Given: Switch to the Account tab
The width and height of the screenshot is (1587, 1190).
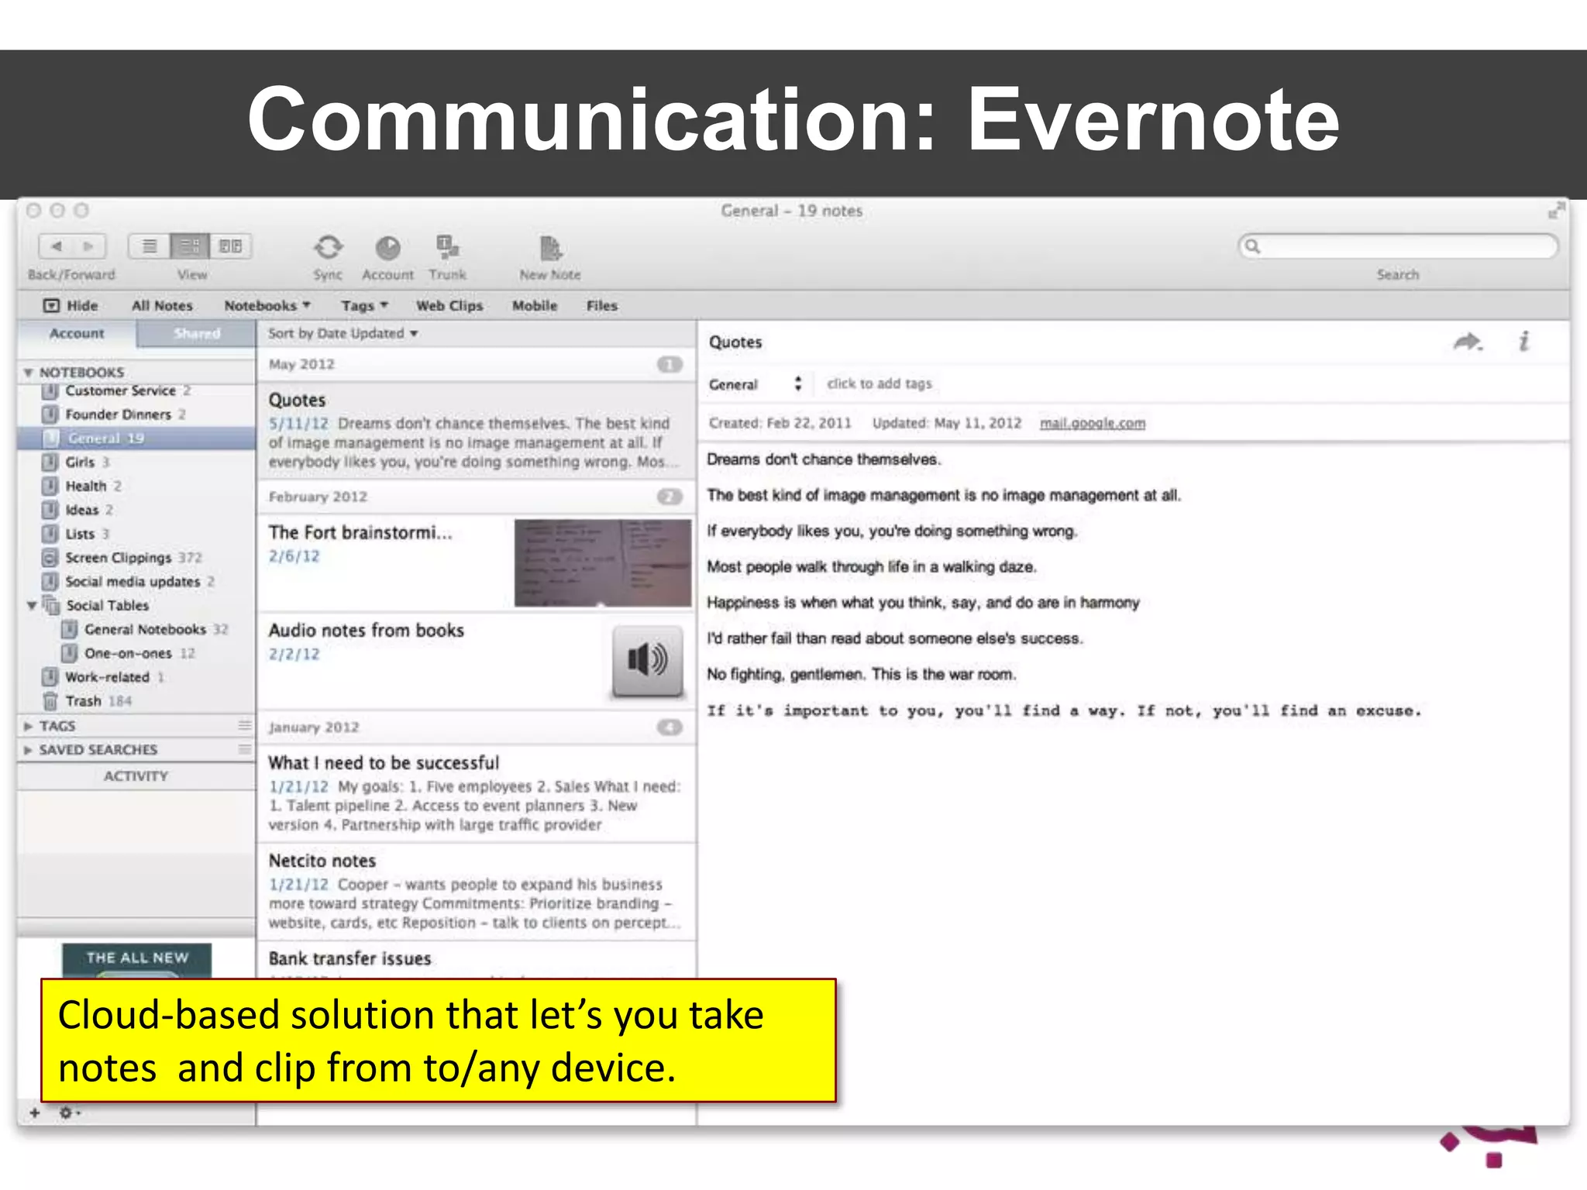Looking at the screenshot, I should [77, 334].
